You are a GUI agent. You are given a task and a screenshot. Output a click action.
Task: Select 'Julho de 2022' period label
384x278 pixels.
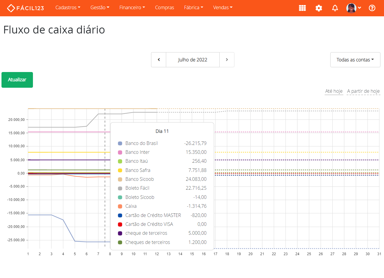click(192, 60)
